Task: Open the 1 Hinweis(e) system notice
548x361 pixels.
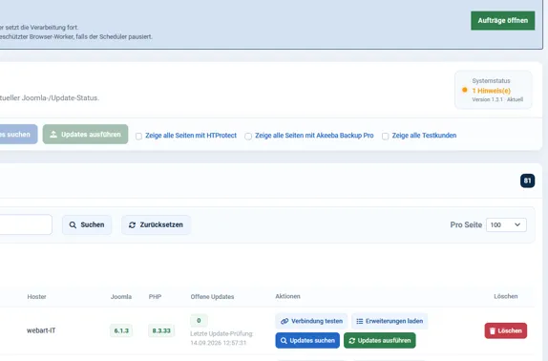Action: (491, 91)
